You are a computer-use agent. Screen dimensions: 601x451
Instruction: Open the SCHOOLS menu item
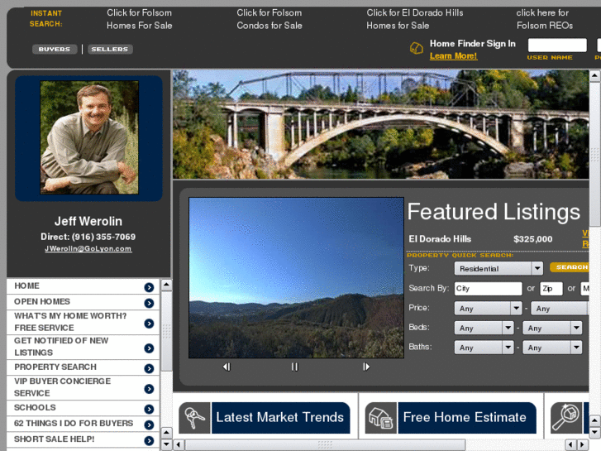(83, 408)
